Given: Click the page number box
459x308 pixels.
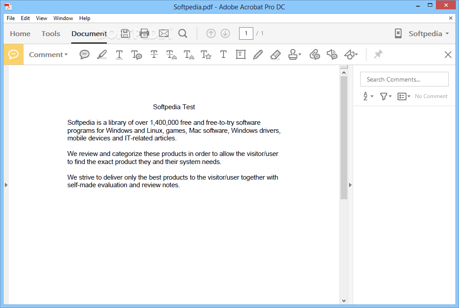Looking at the screenshot, I should (246, 33).
